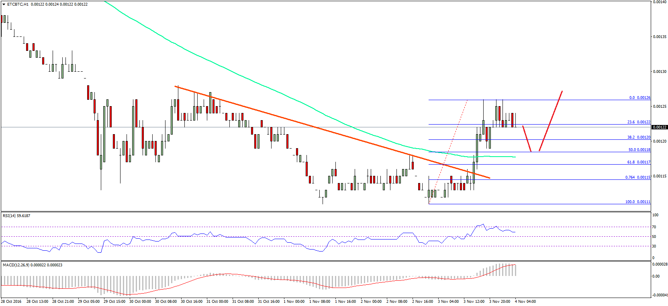Click the 31 Oct 08:00 time label

[243, 301]
